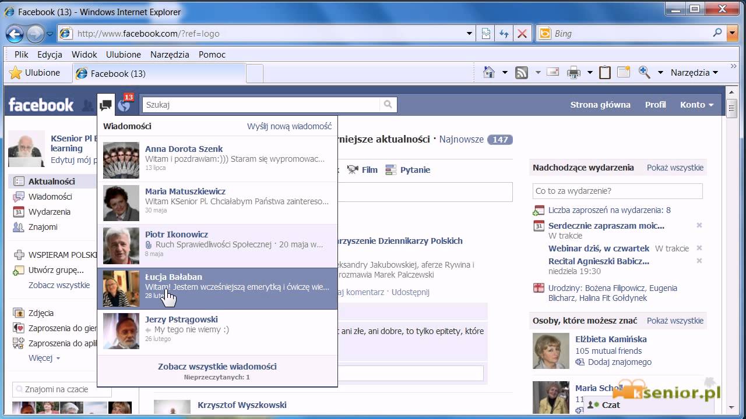
Task: Go to Strona główna
Action: click(x=600, y=105)
